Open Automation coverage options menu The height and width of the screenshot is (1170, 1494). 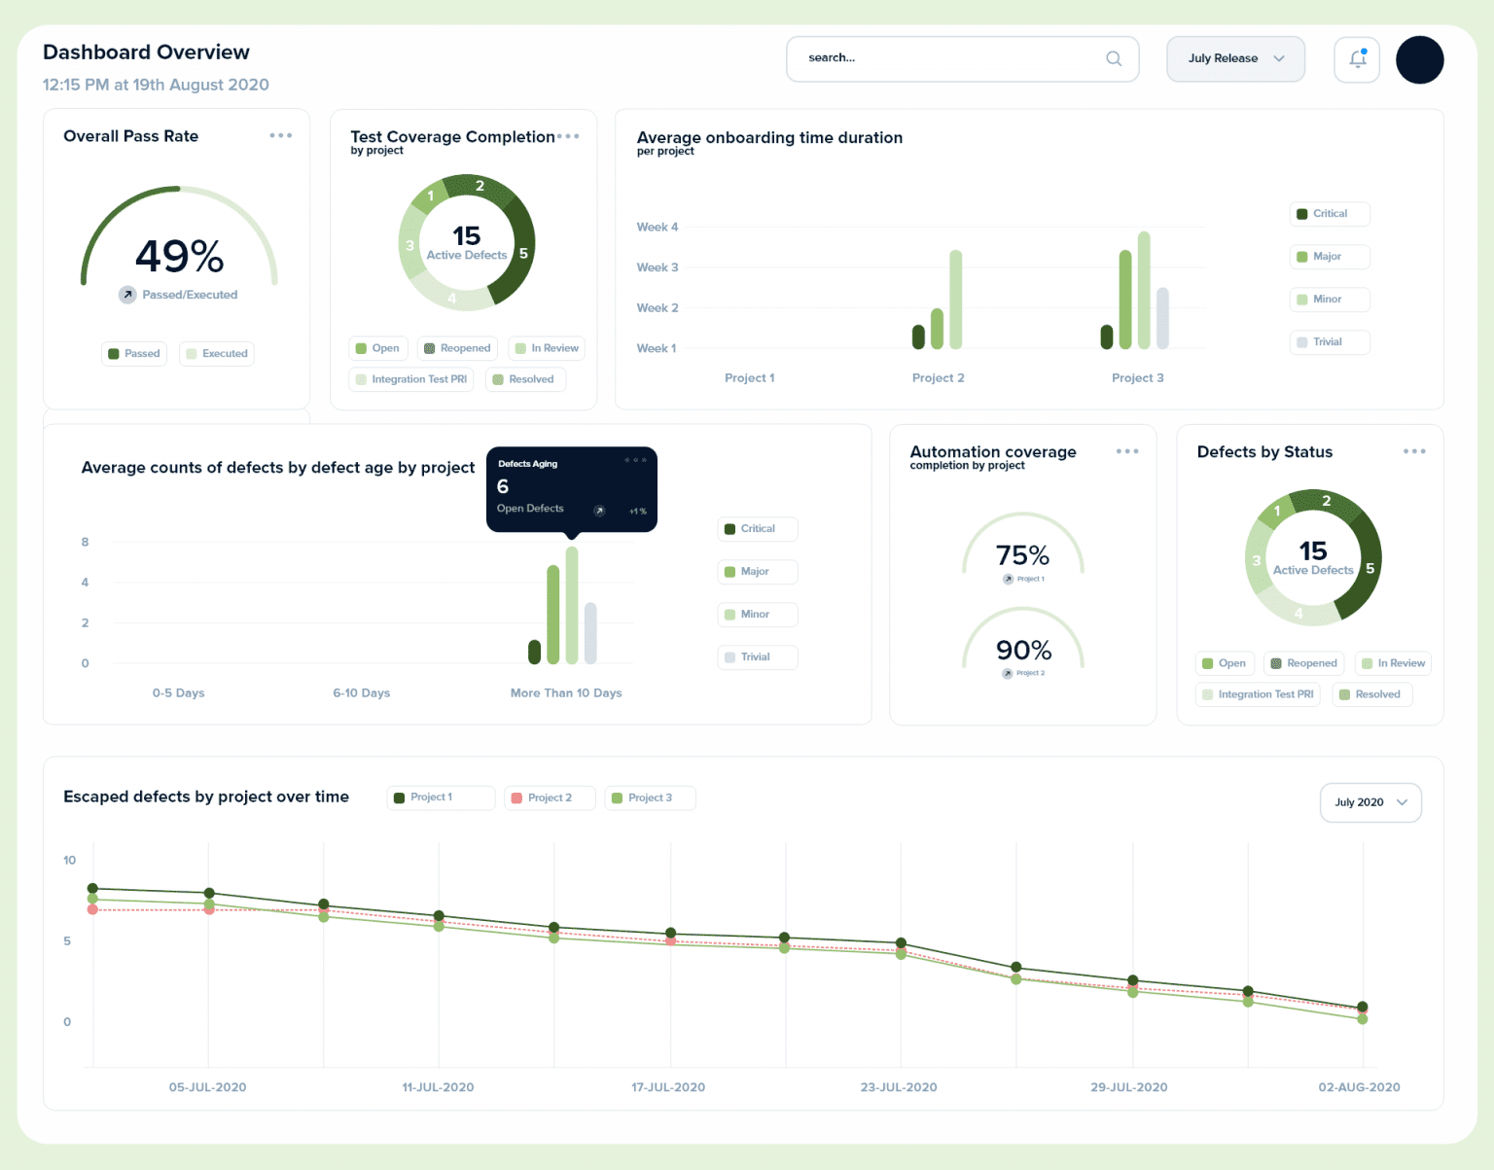(1127, 450)
